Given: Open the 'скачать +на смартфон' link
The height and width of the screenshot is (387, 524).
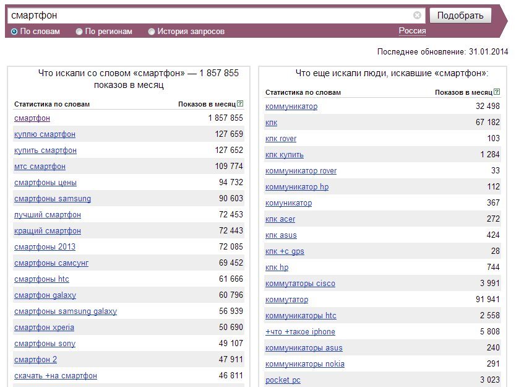Looking at the screenshot, I should point(56,376).
